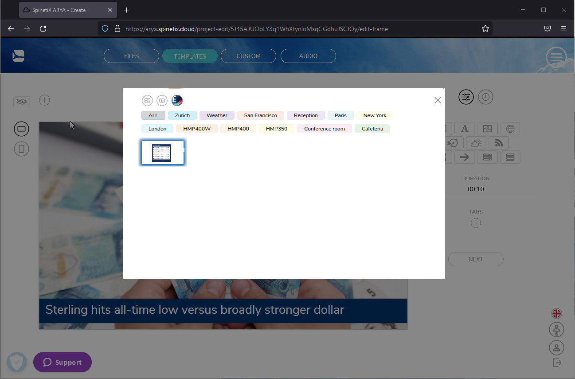Viewport: 575px width, 379px height.
Task: Open the Firefox application menu
Action: (x=563, y=28)
